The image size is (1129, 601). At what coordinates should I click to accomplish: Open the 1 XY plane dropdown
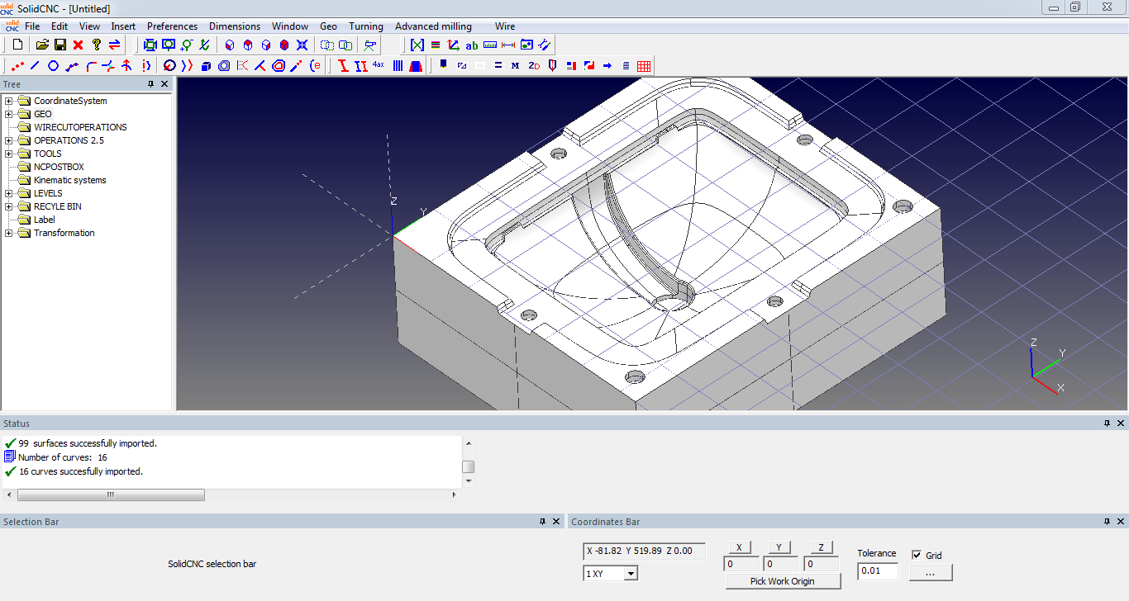point(629,573)
